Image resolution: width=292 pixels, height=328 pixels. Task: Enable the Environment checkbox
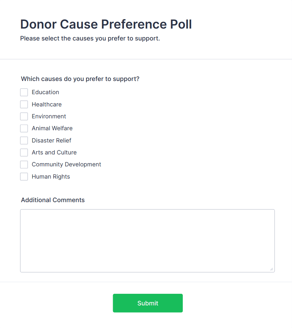24,116
